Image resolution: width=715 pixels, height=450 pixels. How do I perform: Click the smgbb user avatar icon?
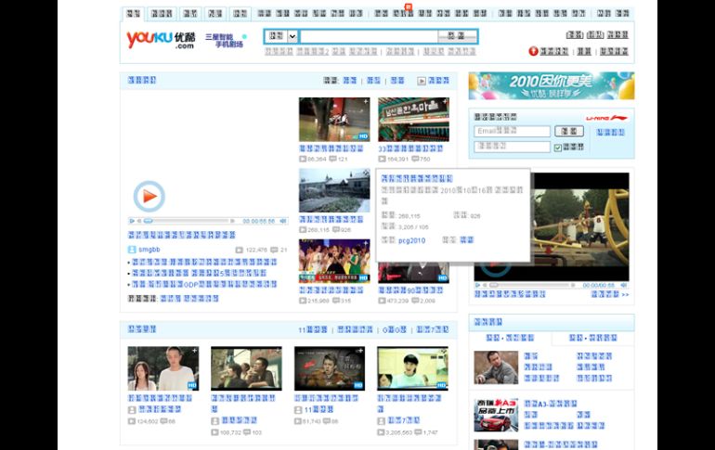coord(132,250)
